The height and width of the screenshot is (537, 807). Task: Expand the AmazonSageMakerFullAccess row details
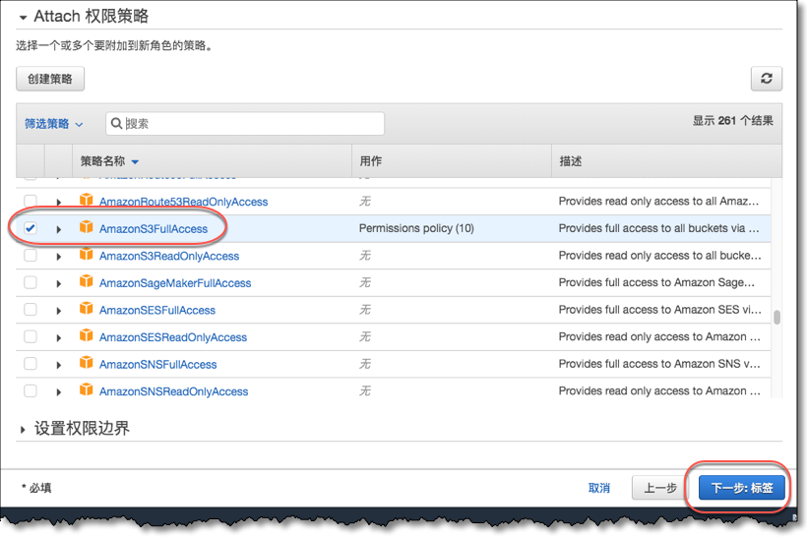point(59,284)
